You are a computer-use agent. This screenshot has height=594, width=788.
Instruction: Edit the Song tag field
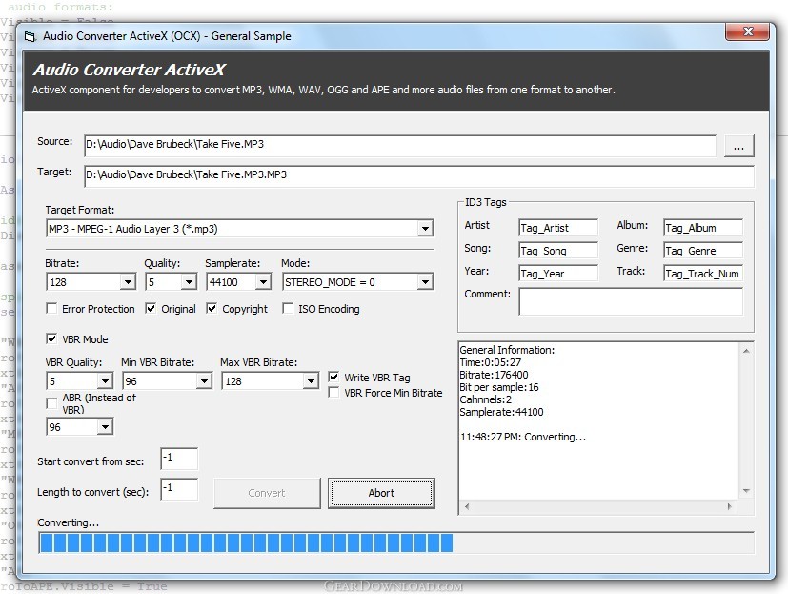pos(558,251)
